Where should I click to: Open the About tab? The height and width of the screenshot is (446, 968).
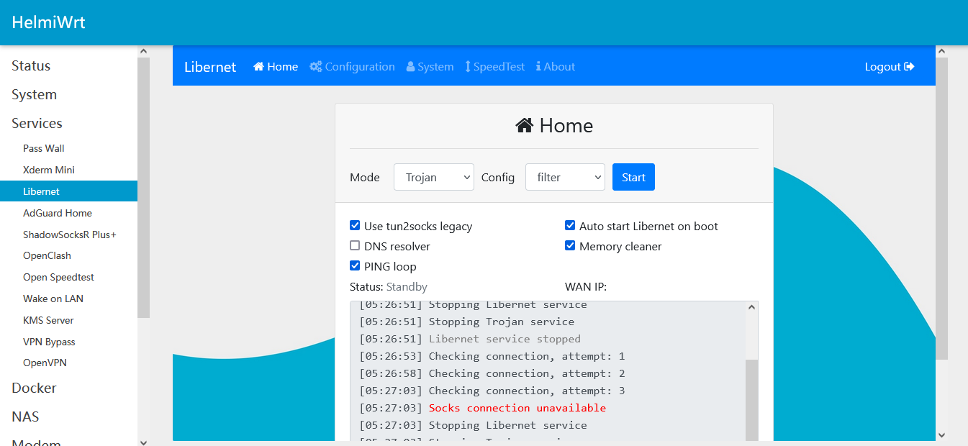556,67
